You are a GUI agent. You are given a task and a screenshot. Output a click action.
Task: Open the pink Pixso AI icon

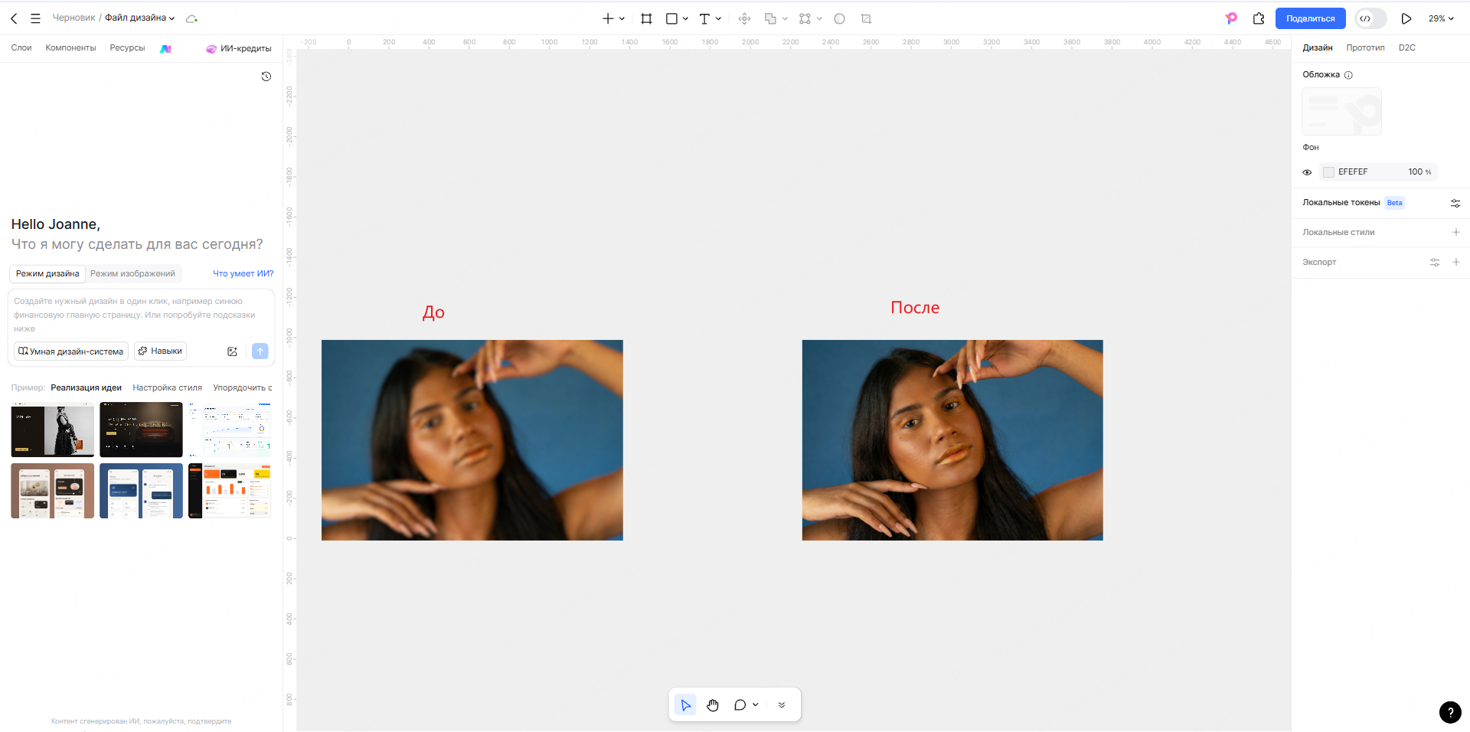coord(1231,18)
